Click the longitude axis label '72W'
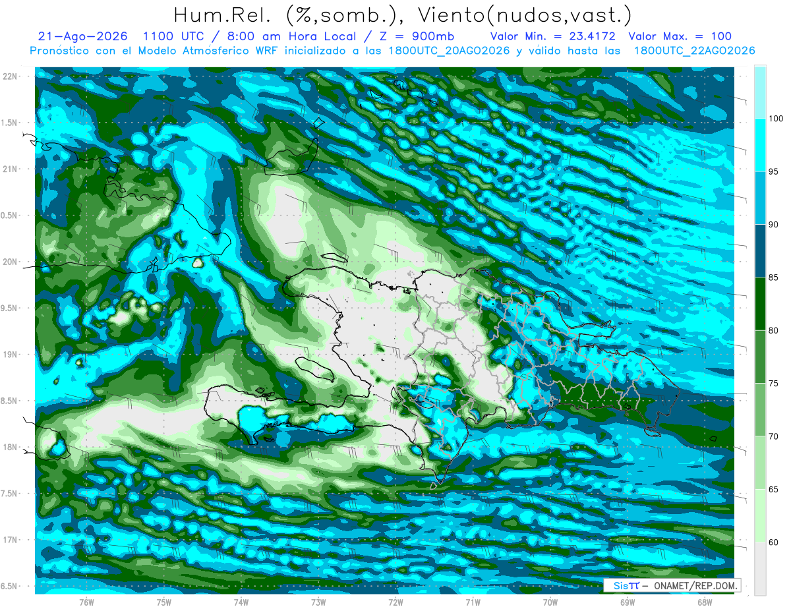The image size is (791, 611). point(395,602)
